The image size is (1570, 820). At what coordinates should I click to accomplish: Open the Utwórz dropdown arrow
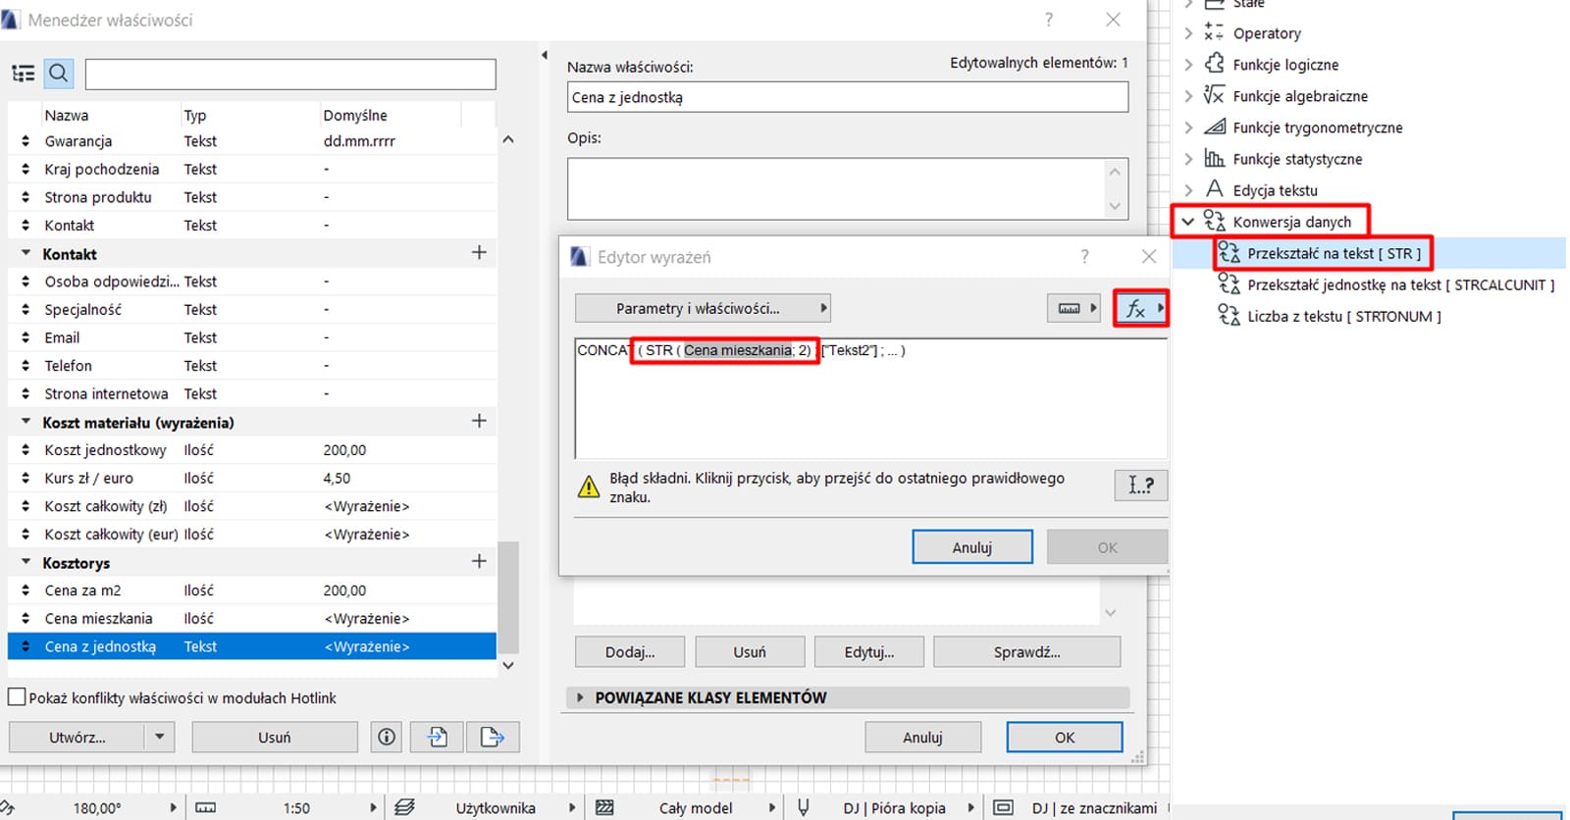click(159, 737)
